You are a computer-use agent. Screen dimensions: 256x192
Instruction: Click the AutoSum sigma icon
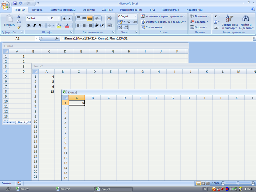215,16
